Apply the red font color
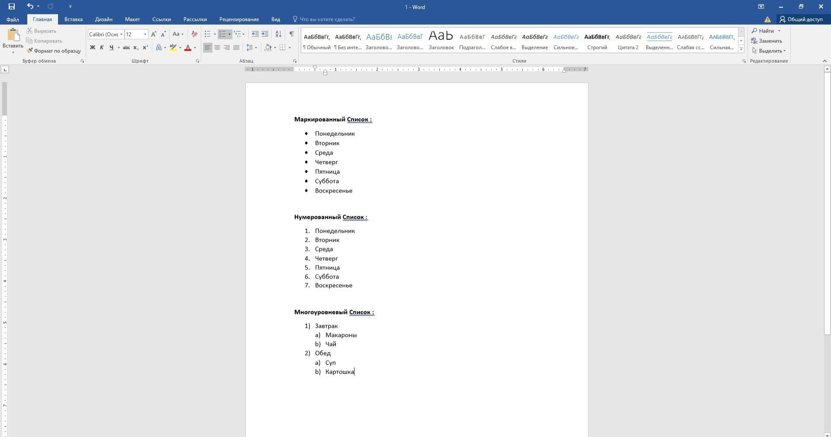Screen dimensions: 831x437 pyautogui.click(x=188, y=48)
